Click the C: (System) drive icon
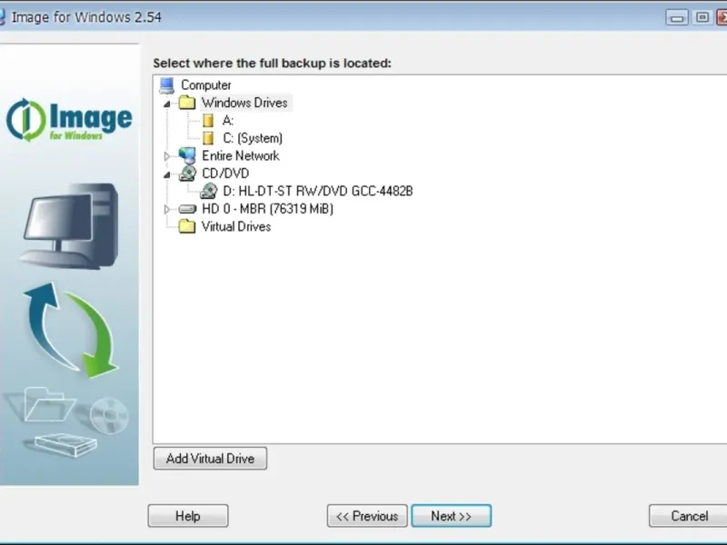The width and height of the screenshot is (727, 545). [x=208, y=138]
